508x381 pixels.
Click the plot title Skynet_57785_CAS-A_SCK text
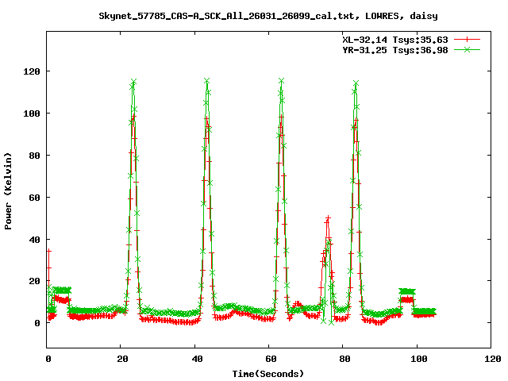point(268,16)
